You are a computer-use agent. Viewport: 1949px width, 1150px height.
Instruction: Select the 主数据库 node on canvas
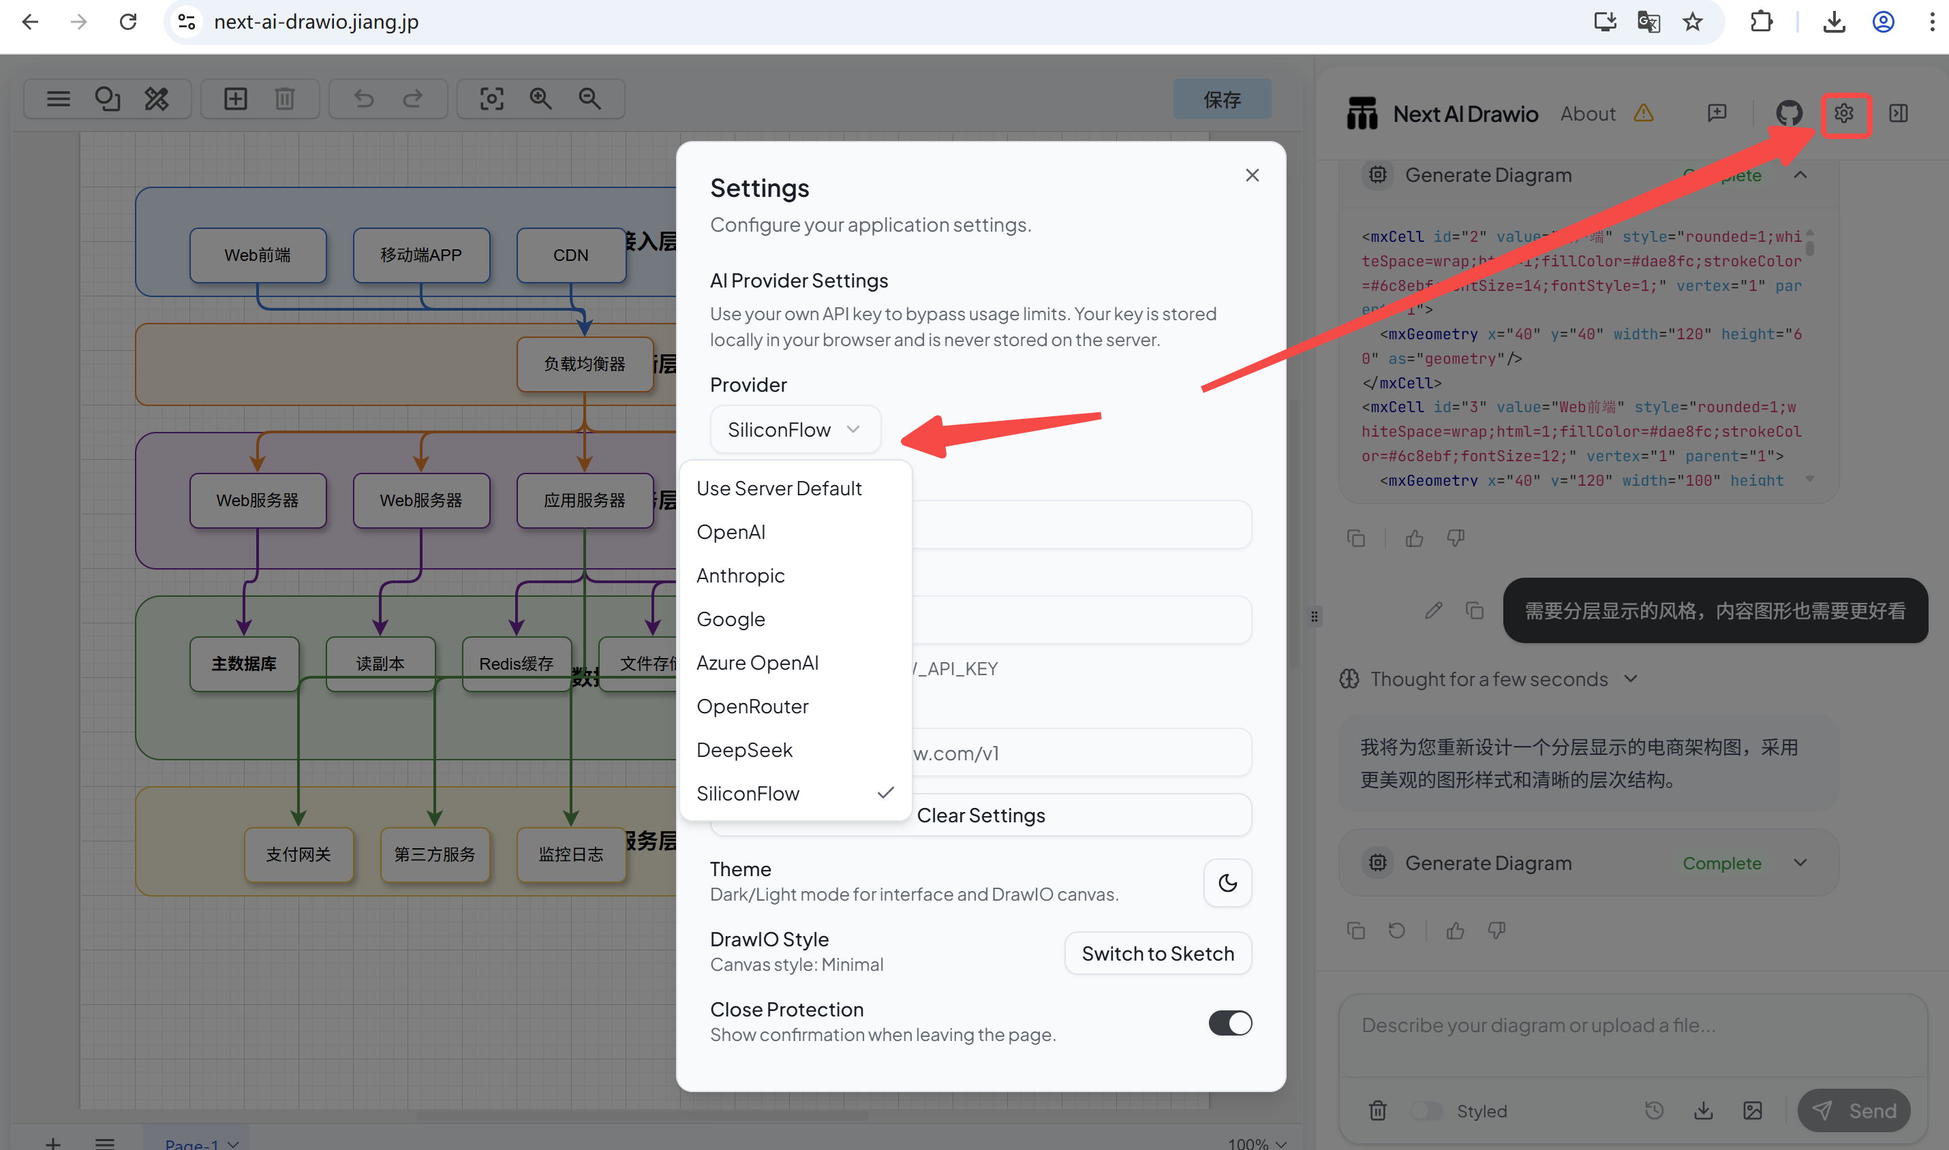(244, 664)
